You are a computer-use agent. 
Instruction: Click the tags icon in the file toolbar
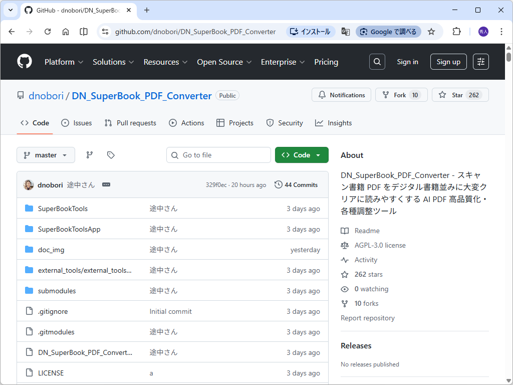(x=110, y=155)
